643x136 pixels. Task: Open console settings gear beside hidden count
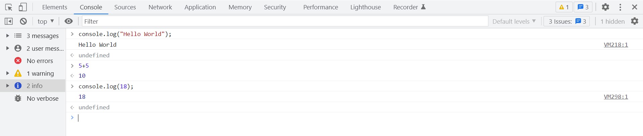tap(635, 21)
